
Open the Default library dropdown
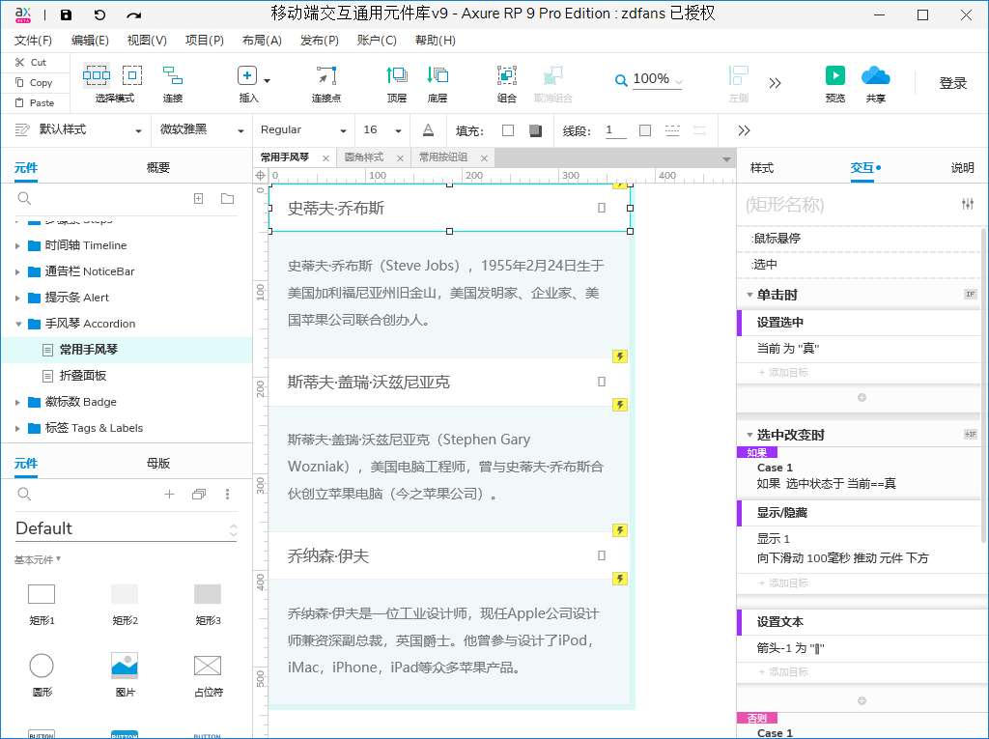[x=127, y=528]
